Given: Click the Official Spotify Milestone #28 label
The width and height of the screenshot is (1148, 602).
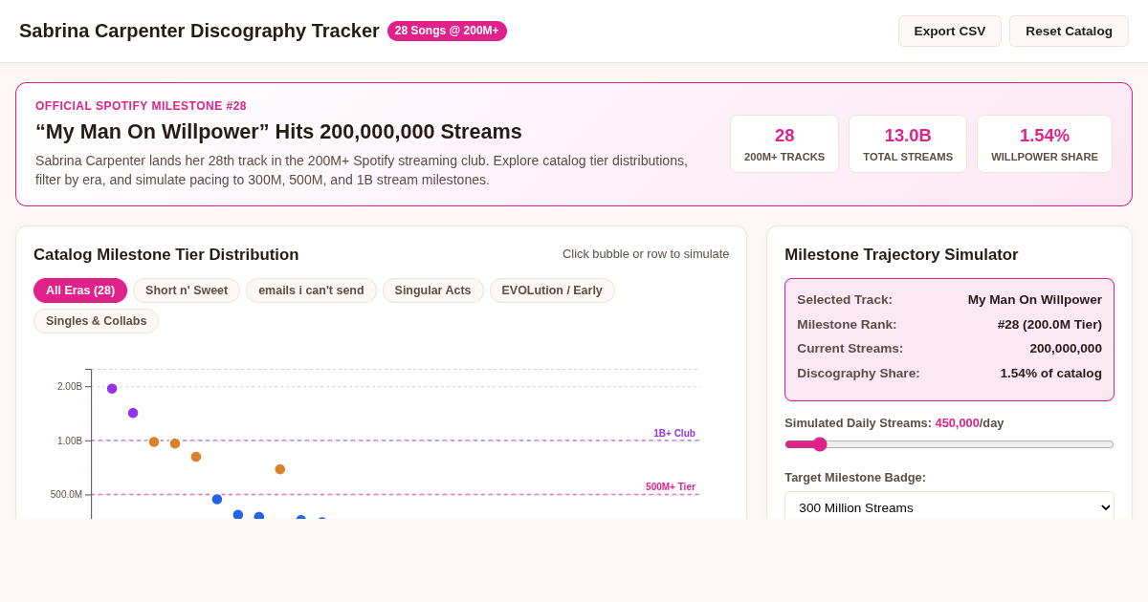Looking at the screenshot, I should (x=141, y=106).
